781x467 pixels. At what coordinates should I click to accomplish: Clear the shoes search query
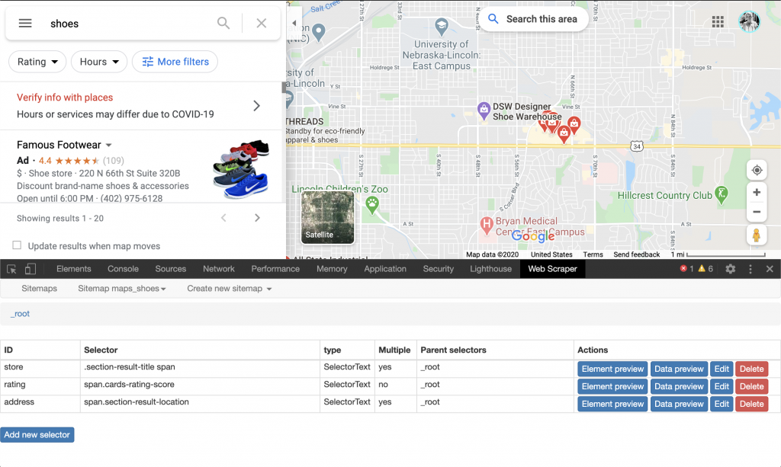tap(262, 24)
